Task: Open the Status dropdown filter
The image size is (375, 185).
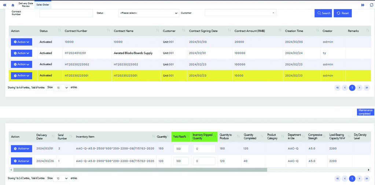Action: pos(148,13)
